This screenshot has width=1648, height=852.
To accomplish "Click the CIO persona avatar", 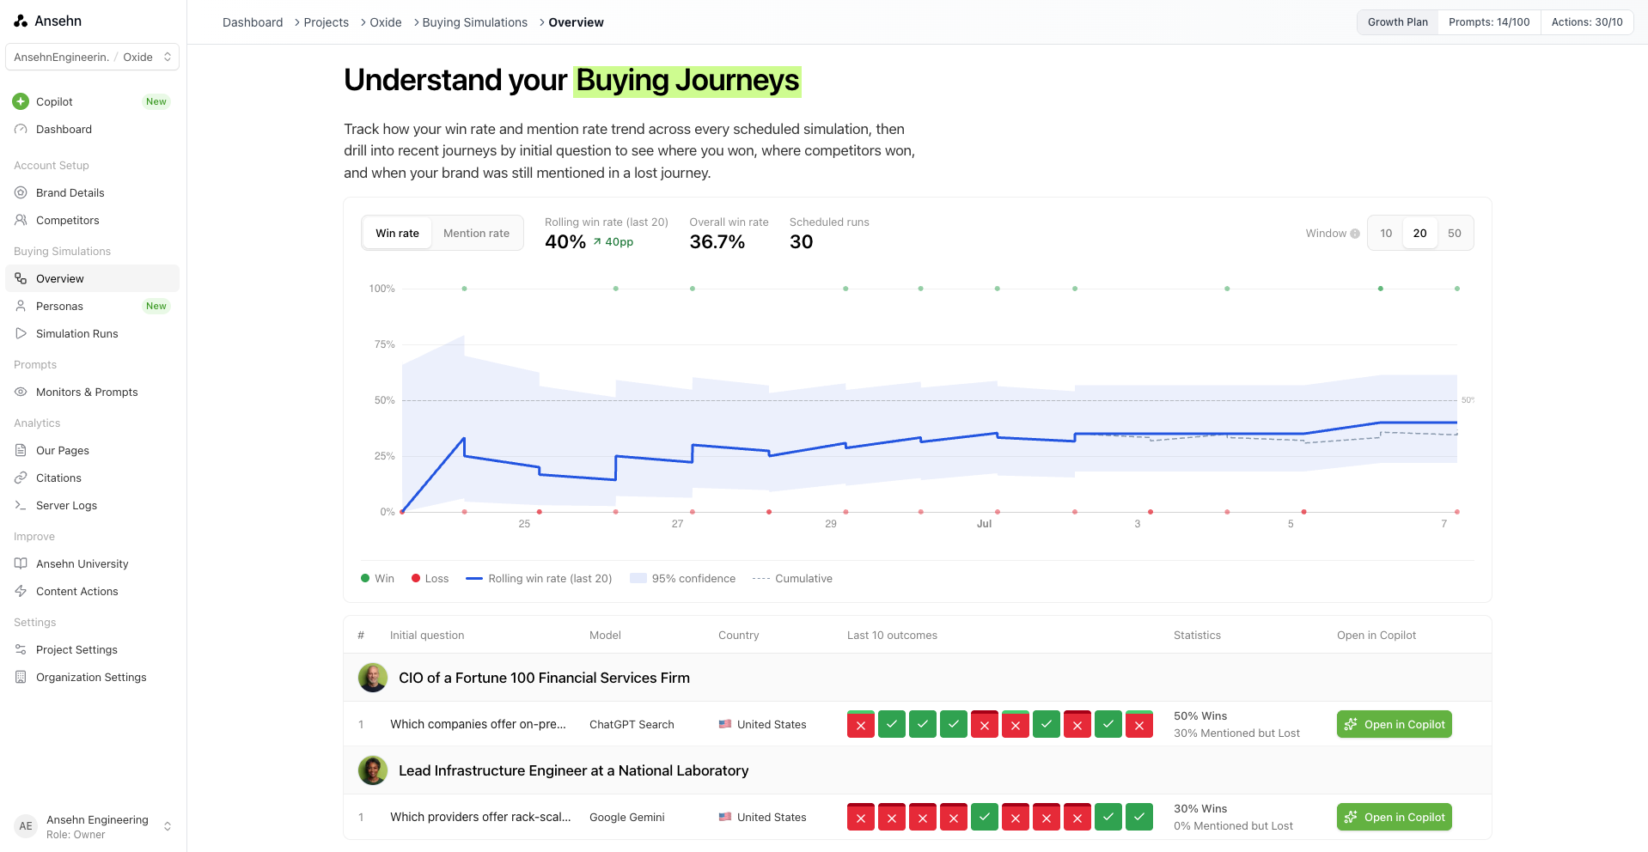I will [x=373, y=678].
